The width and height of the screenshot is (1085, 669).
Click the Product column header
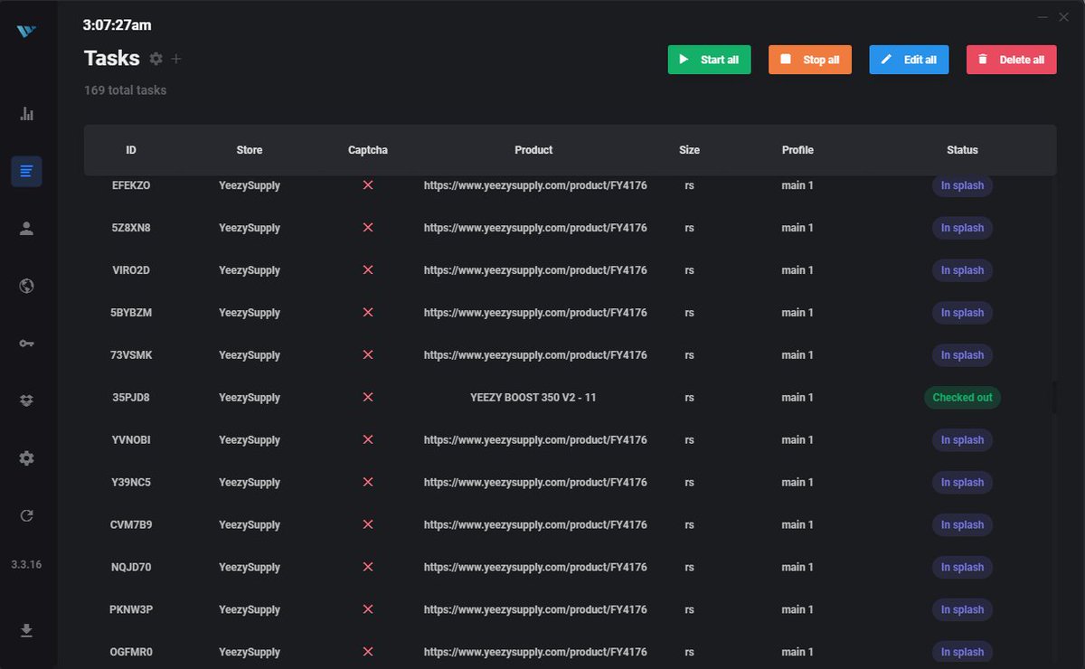point(533,150)
